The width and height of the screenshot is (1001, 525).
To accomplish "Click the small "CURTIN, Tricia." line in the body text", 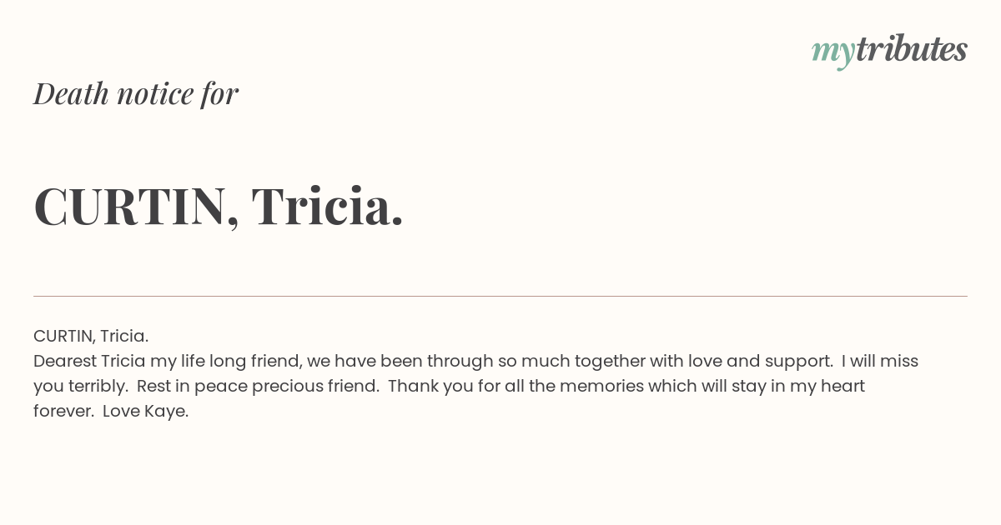I will tap(91, 336).
